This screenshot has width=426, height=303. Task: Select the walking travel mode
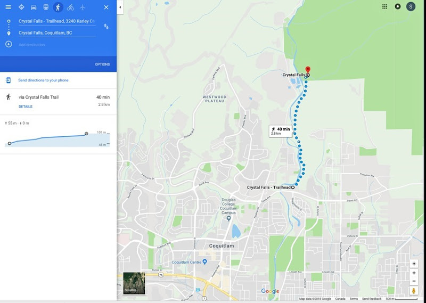[x=58, y=7]
